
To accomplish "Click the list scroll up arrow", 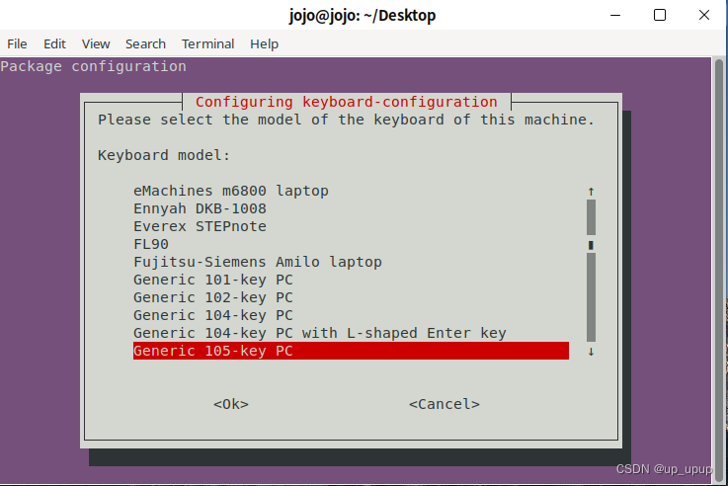I will pyautogui.click(x=591, y=192).
